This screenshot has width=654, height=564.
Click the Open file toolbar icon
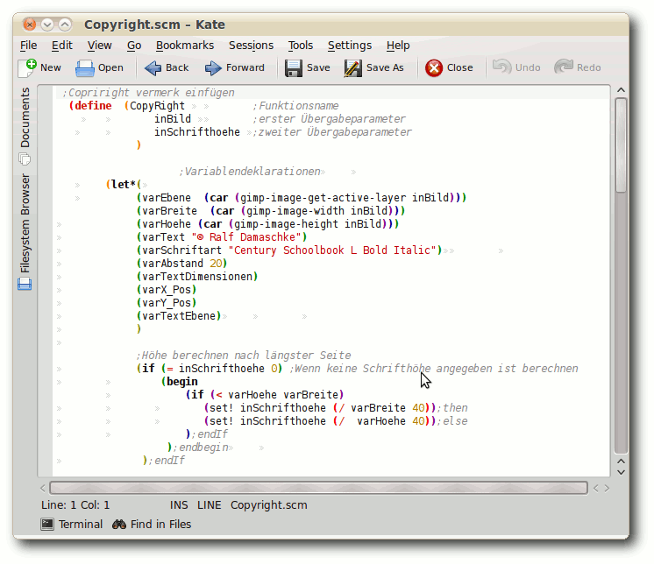click(x=85, y=68)
